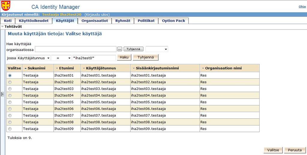Screen dimensions: 307x155
Task: Open the equals operator dropdown
Action: tap(61, 58)
